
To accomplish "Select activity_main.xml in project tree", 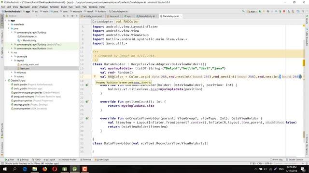I will tap(29, 64).
